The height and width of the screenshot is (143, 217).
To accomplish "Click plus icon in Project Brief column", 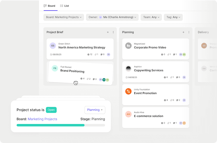I will point(108,32).
